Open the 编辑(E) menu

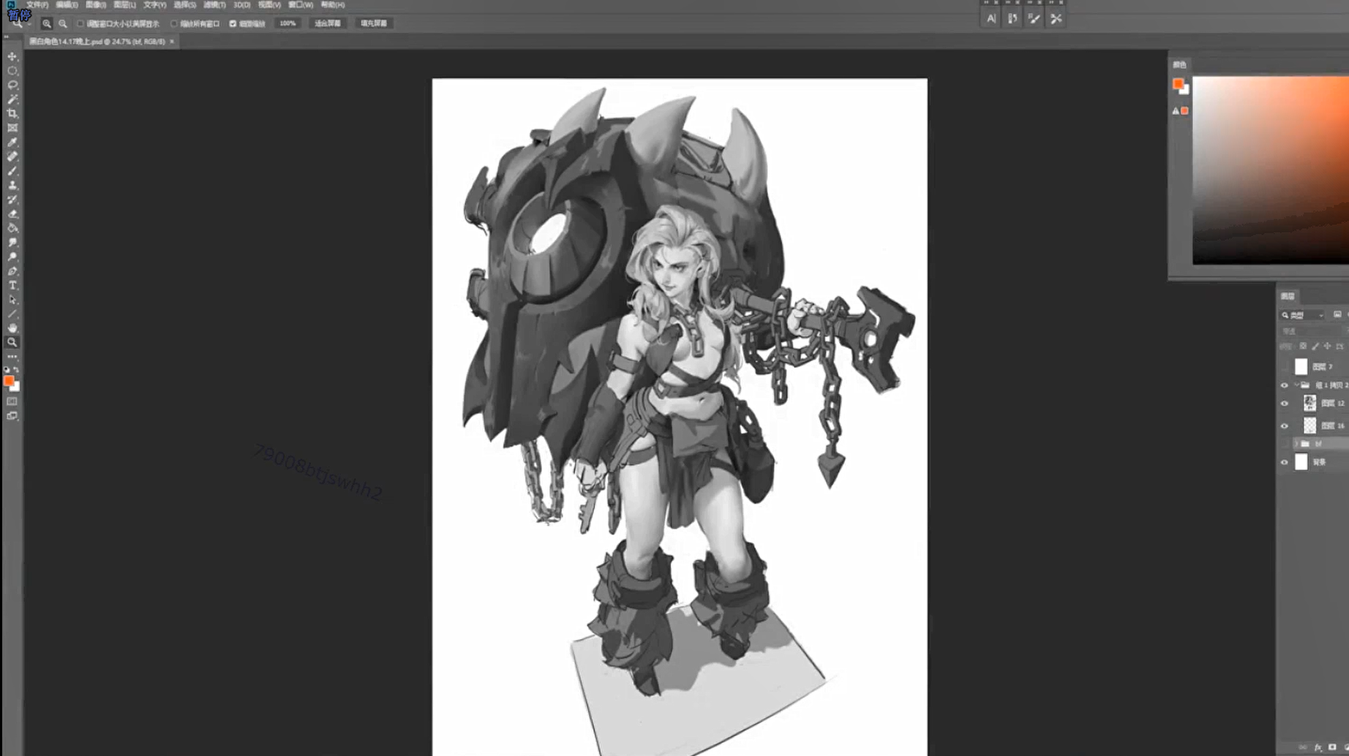tap(67, 5)
